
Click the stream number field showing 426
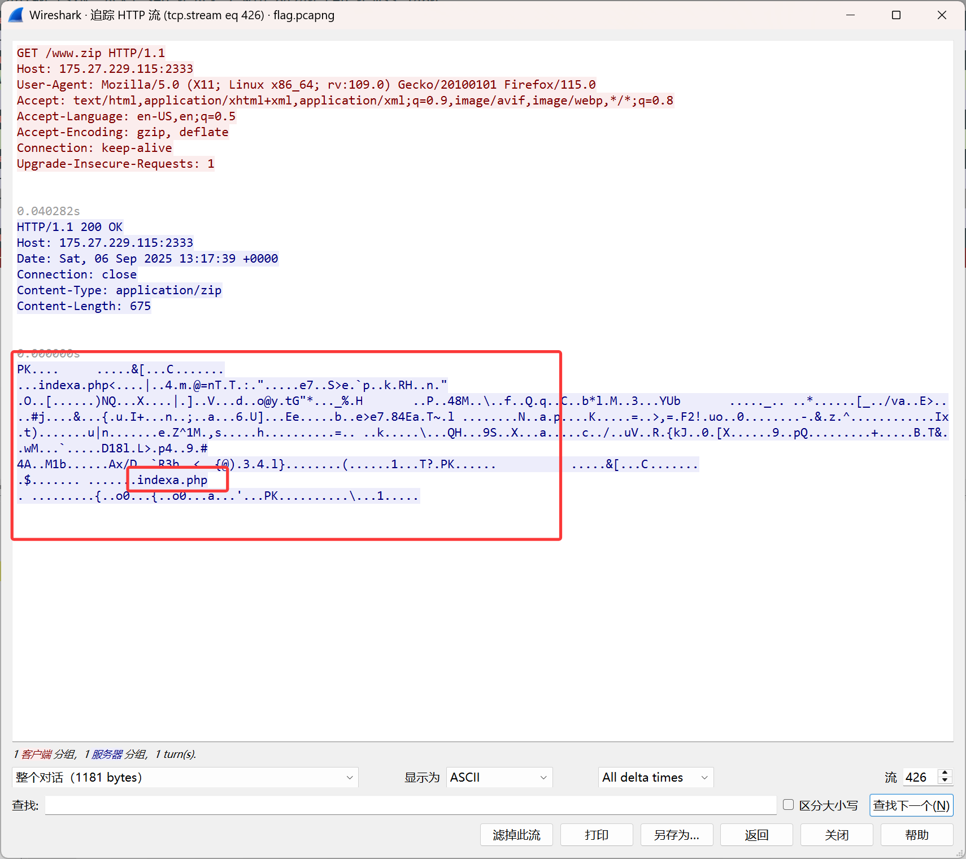(920, 777)
